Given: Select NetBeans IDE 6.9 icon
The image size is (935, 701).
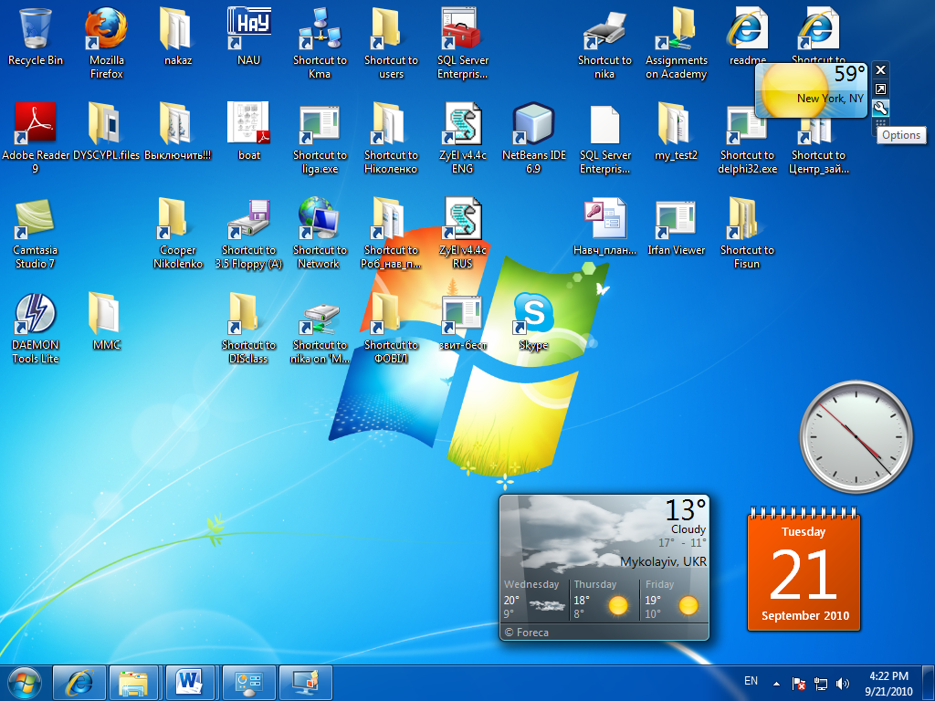Looking at the screenshot, I should (533, 139).
